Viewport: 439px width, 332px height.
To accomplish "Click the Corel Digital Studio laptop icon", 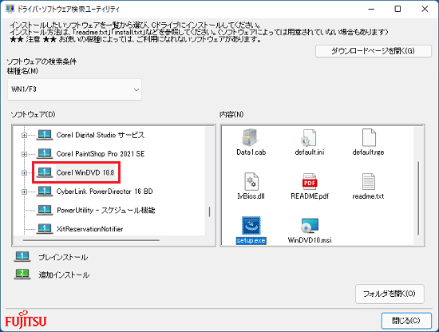I will tap(45, 135).
